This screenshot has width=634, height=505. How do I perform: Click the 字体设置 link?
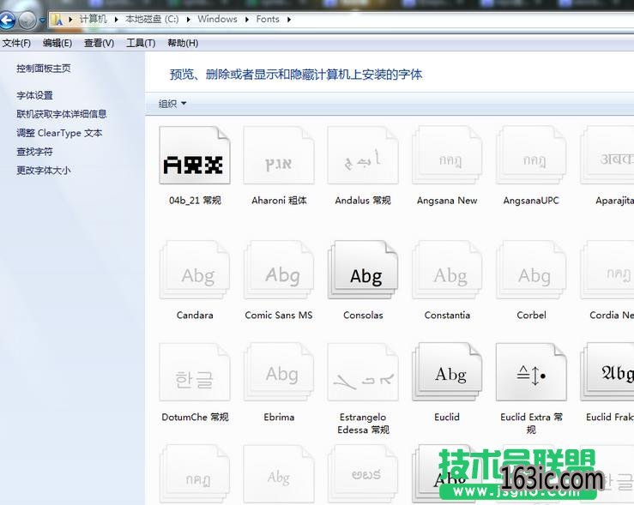(x=34, y=95)
